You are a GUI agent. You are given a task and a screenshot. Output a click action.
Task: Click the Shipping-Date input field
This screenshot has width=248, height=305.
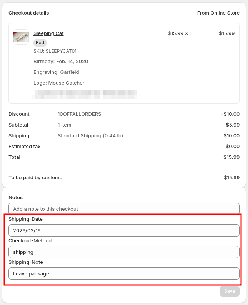click(x=124, y=230)
